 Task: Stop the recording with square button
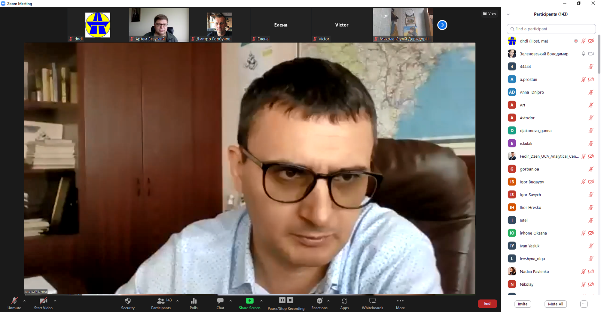tap(290, 300)
